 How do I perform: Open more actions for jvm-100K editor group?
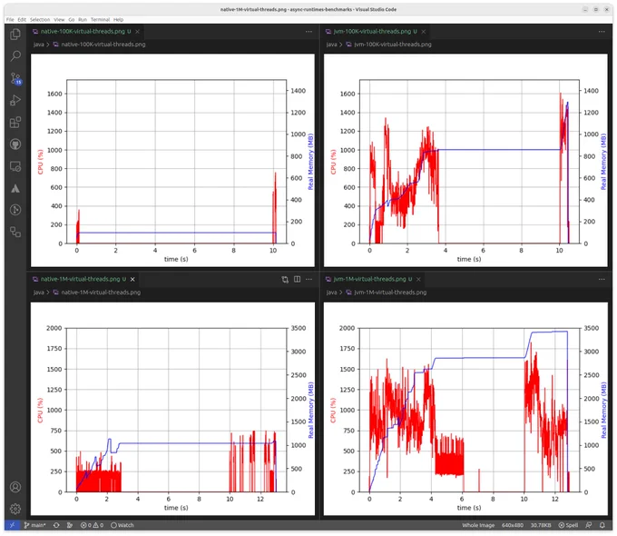[602, 32]
